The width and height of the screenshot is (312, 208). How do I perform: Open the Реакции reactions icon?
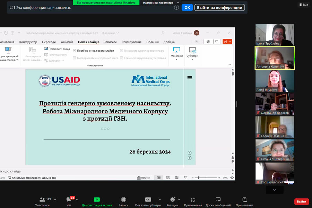pyautogui.click(x=173, y=199)
